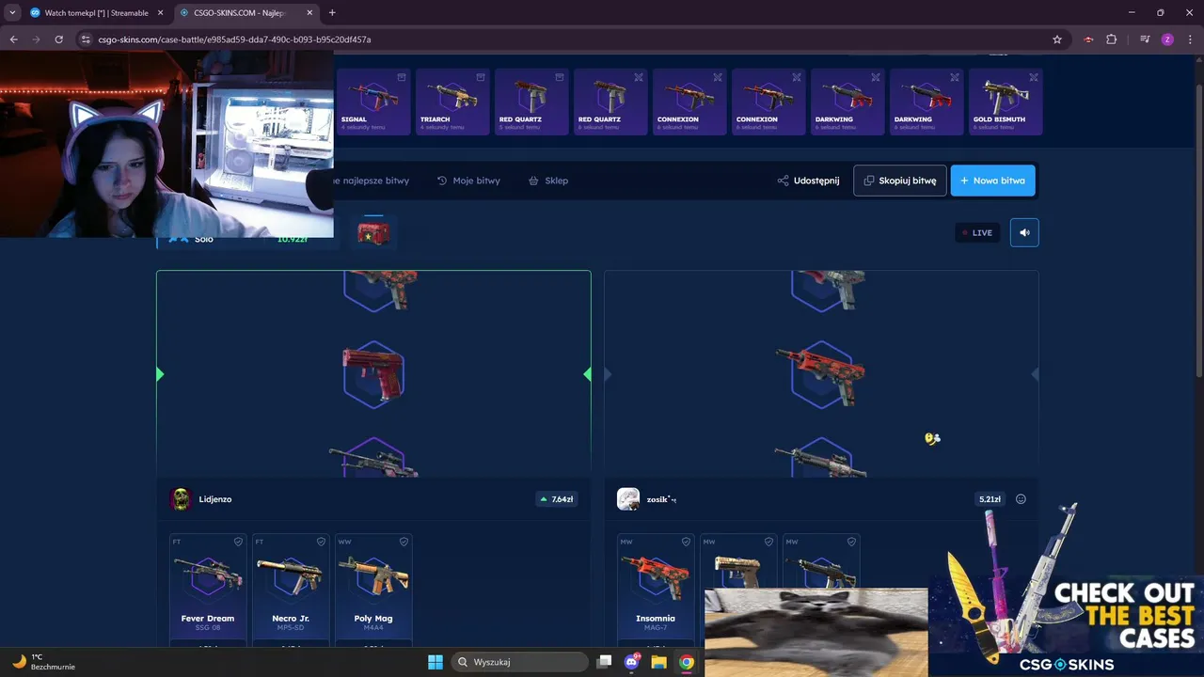Viewport: 1204px width, 677px height.
Task: Click shield icon on Fever Dream card
Action: point(238,542)
